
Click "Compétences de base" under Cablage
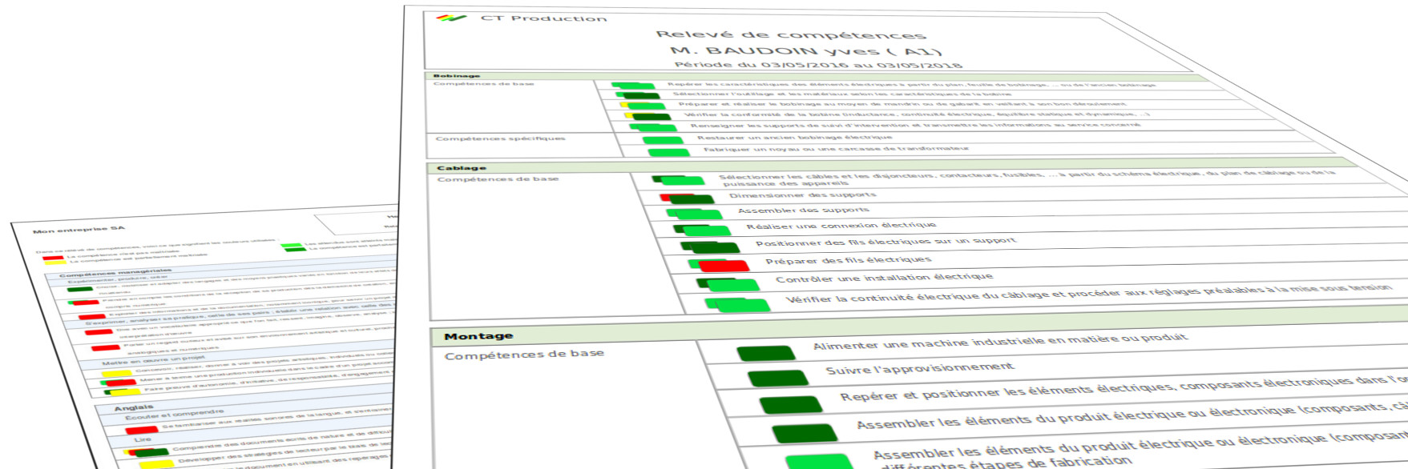[x=498, y=178]
